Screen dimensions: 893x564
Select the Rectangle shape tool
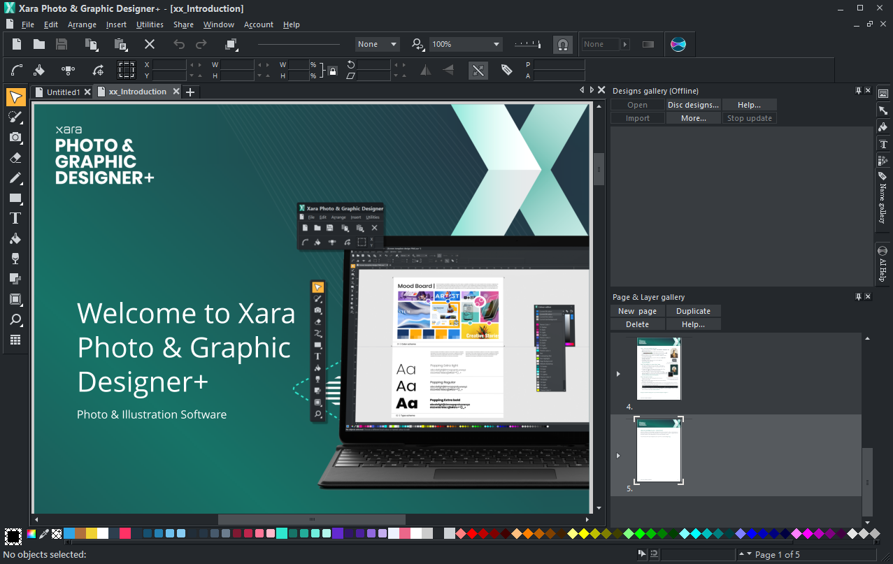coord(15,198)
